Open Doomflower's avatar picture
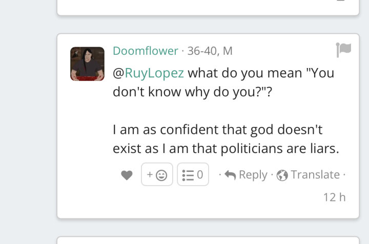Screen dimensions: 369x244 (x=87, y=64)
